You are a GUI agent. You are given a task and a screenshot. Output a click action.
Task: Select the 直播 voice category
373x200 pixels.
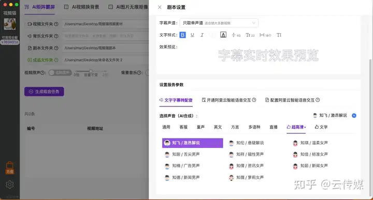coord(274,127)
